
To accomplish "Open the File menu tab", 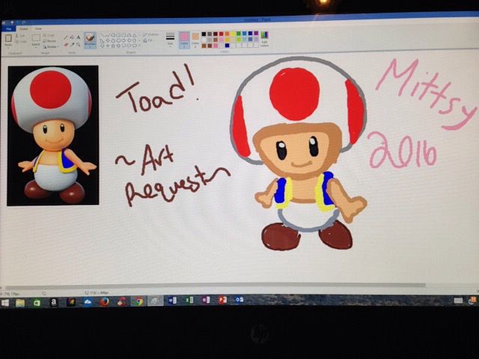I will pyautogui.click(x=8, y=28).
